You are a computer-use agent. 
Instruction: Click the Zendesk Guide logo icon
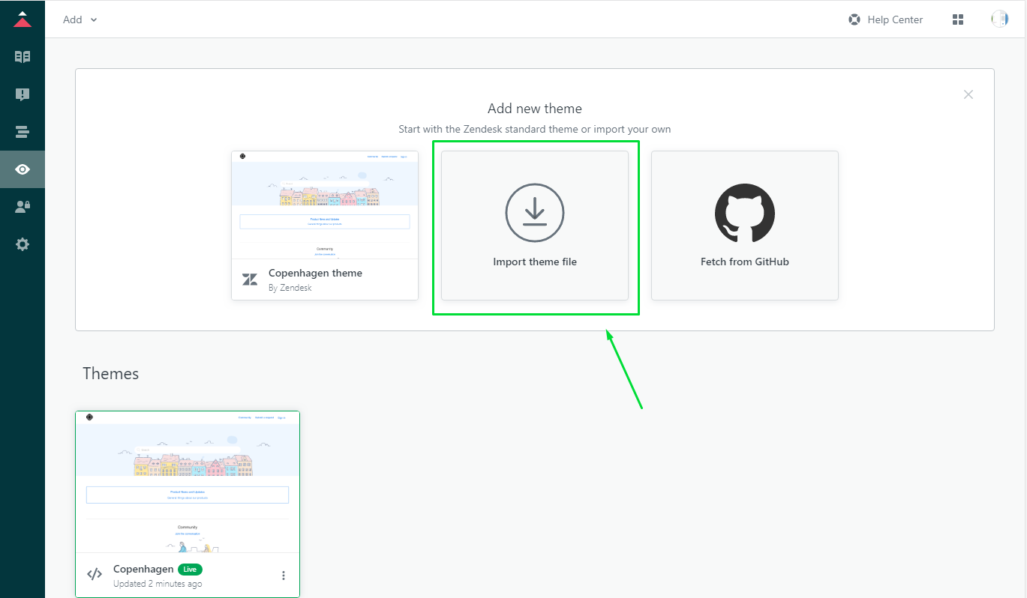(23, 19)
